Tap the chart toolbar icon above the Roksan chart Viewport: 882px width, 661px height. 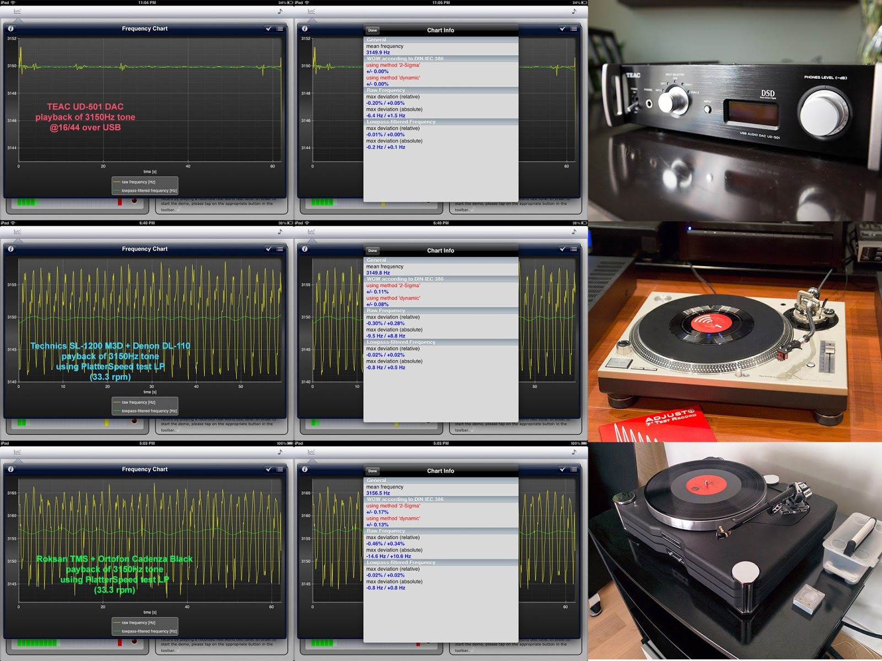17,452
